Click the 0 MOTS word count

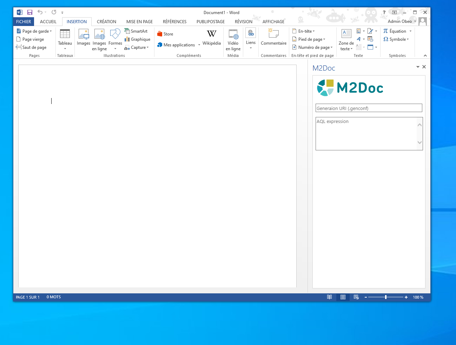pyautogui.click(x=54, y=297)
